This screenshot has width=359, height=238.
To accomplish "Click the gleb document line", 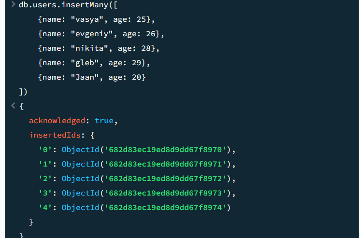I will (x=94, y=63).
